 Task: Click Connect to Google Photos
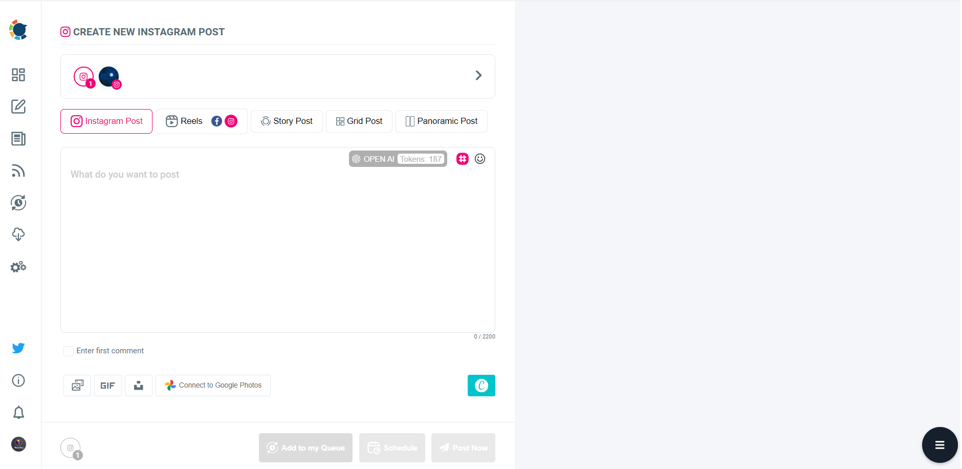pyautogui.click(x=213, y=385)
